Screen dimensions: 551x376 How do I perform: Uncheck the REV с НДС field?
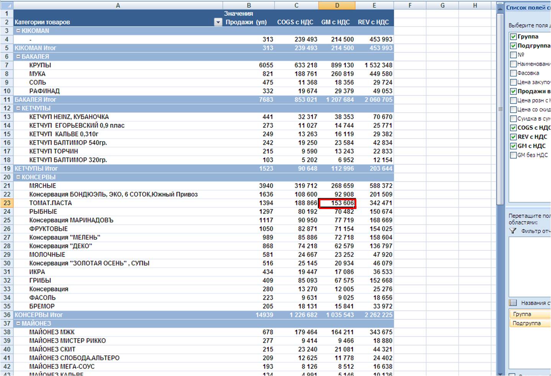(513, 137)
